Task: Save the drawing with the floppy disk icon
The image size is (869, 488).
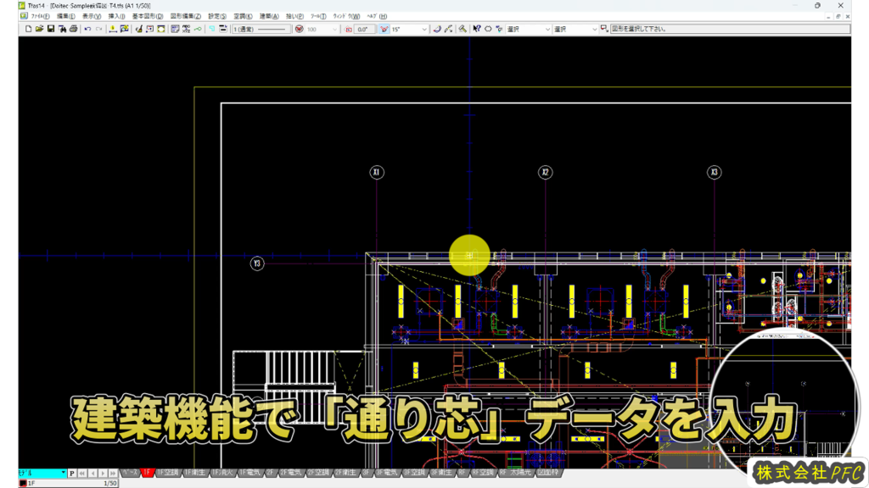Action: [x=51, y=29]
